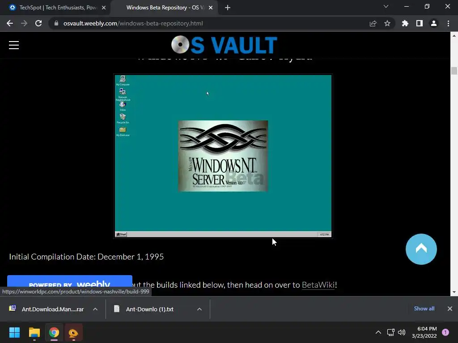Close the Windows Beta Repository tab
This screenshot has width=458, height=343.
click(x=211, y=8)
